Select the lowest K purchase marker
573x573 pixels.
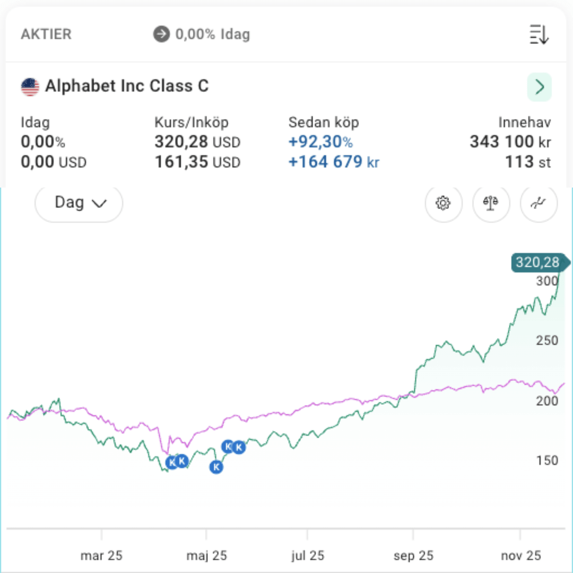(216, 467)
